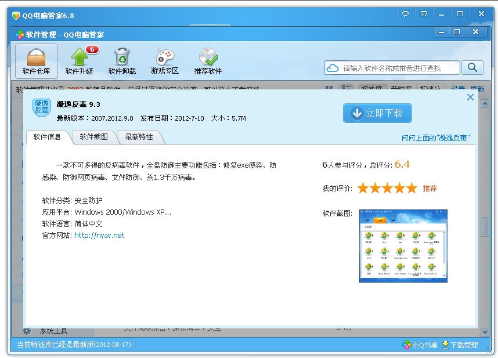Open the 问问上面的"凝逸反毒" link

pos(435,138)
